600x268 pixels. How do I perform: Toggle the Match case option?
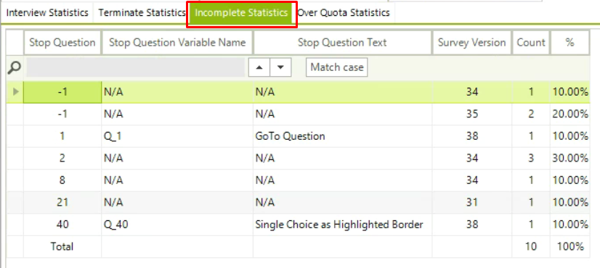click(x=337, y=67)
